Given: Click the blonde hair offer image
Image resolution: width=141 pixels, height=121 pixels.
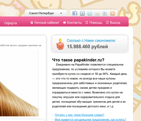Looking at the screenshot, I should tap(19, 83).
